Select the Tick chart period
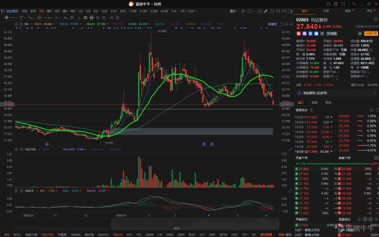The image size is (379, 237). (x=174, y=11)
